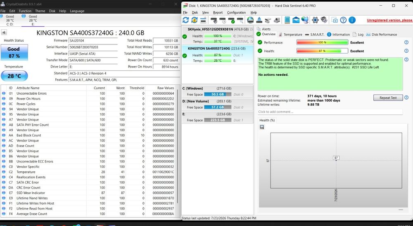Screen dimensions: 413x226
Task: Click the Unregistered version link
Action: tap(389, 20)
